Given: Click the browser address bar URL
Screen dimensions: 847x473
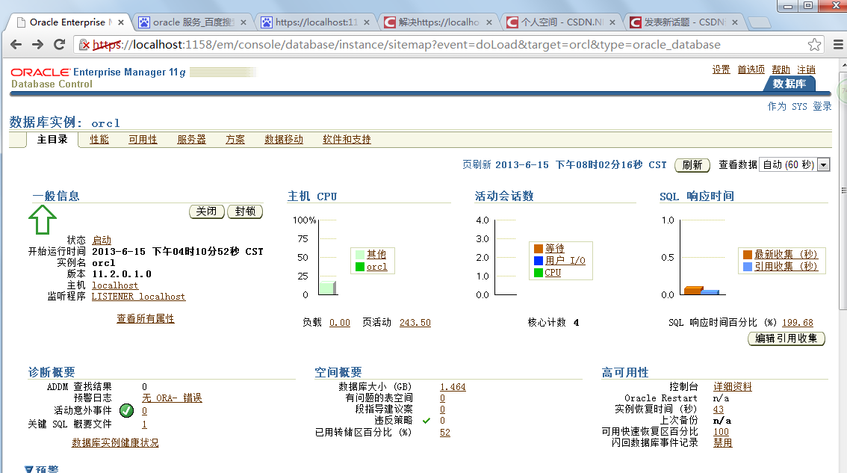Looking at the screenshot, I should pos(407,44).
